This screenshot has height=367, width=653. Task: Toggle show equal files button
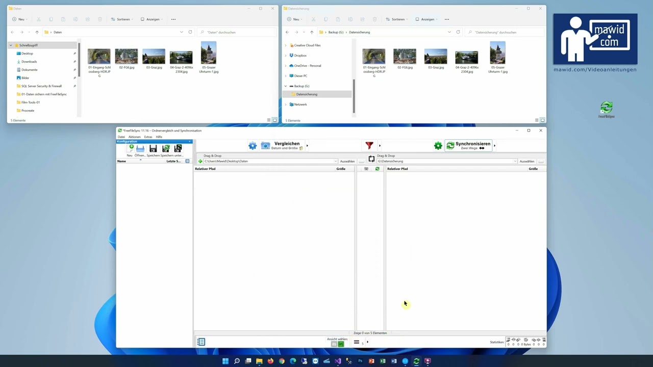[x=358, y=343]
